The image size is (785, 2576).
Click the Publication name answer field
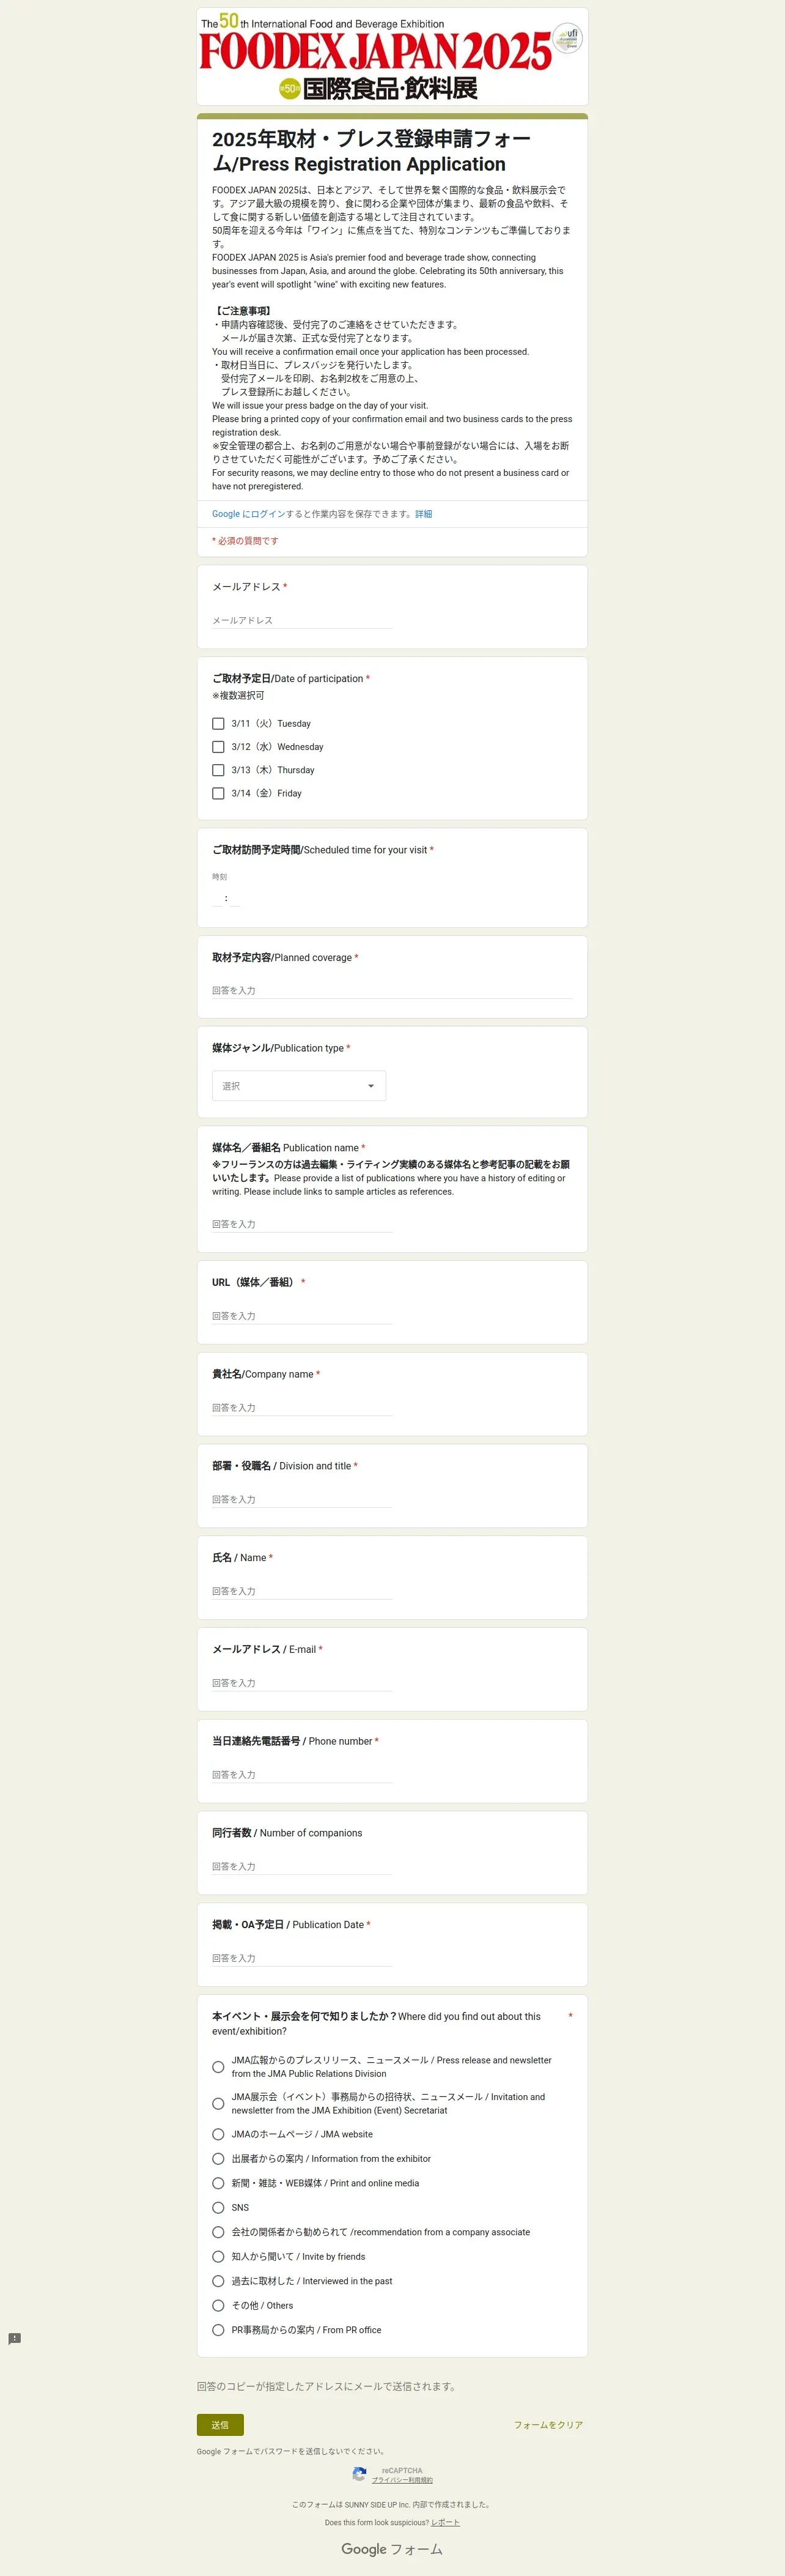tap(302, 1224)
